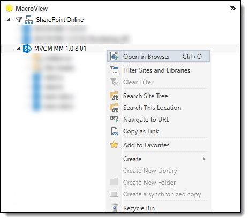Click the Open in Browser globe icon
Screen dimensions: 249x221
tap(114, 57)
